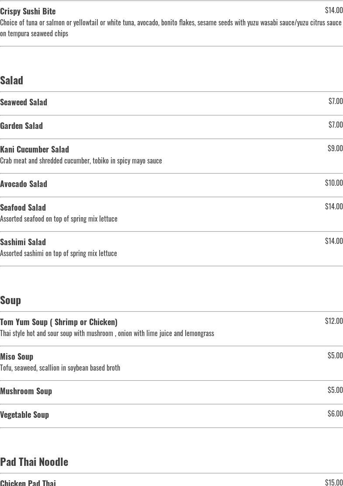Choose the Kani Cucumber Salad item

35,149
